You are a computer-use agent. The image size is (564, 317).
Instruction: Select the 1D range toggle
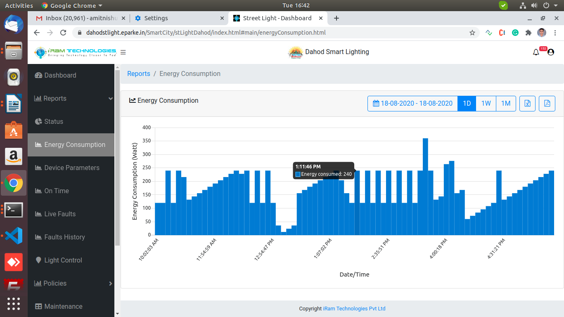point(467,103)
